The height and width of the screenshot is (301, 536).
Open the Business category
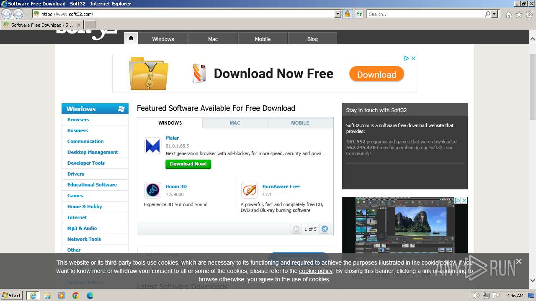pos(77,130)
